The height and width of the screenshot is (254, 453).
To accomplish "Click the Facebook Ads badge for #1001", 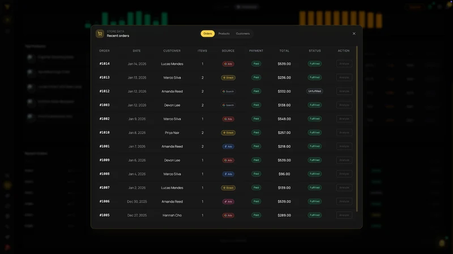I will 228,147.
